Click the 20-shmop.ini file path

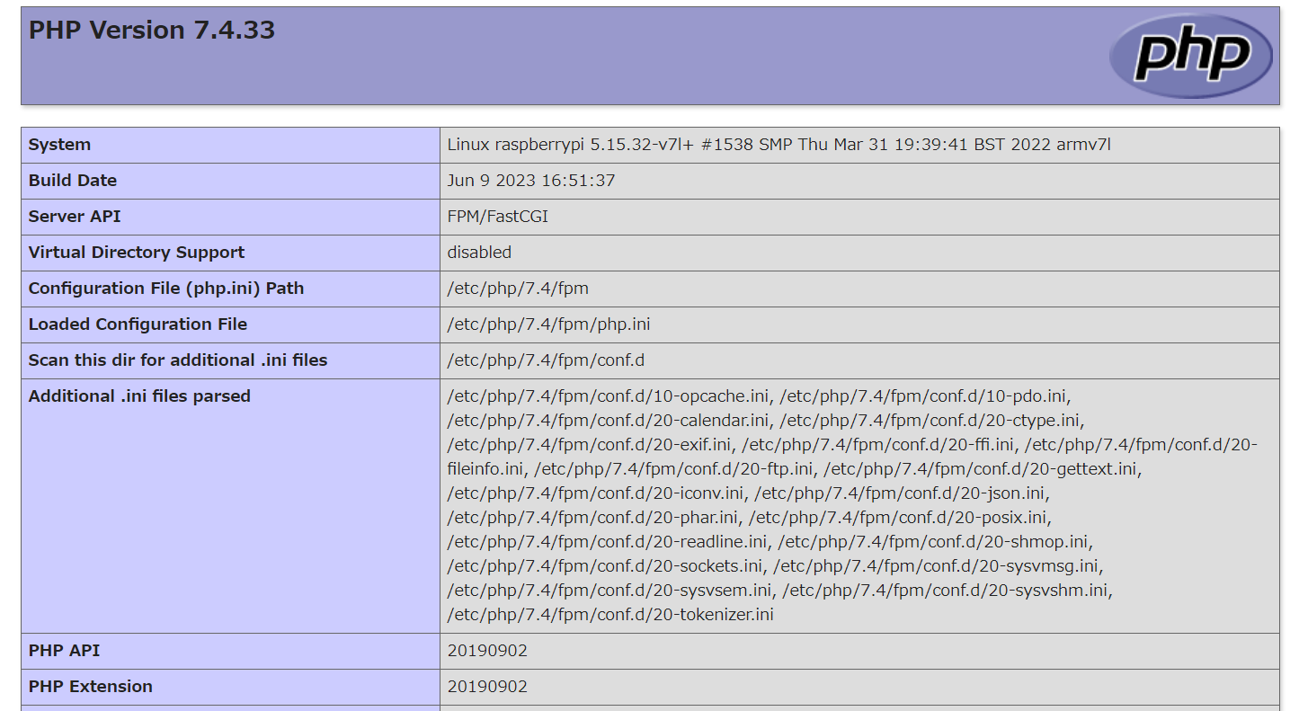933,542
